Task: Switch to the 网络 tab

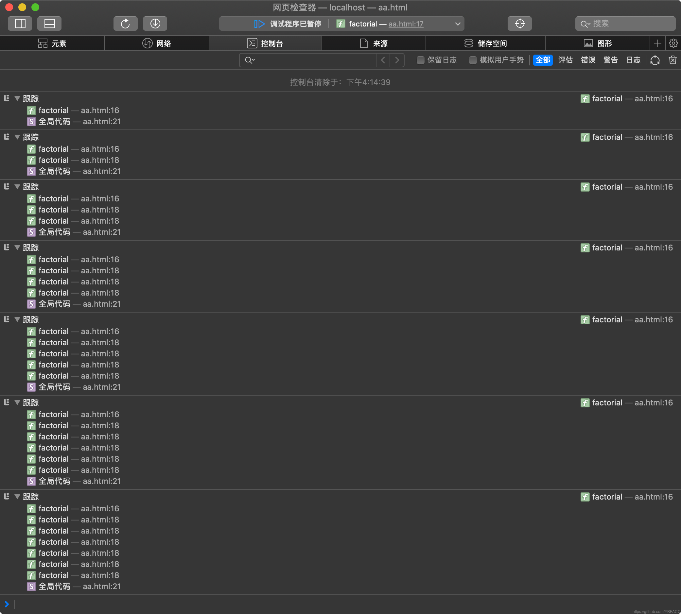Action: click(x=157, y=43)
